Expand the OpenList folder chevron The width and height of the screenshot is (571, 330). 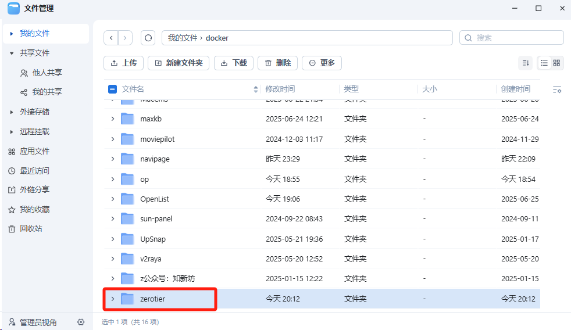(113, 199)
